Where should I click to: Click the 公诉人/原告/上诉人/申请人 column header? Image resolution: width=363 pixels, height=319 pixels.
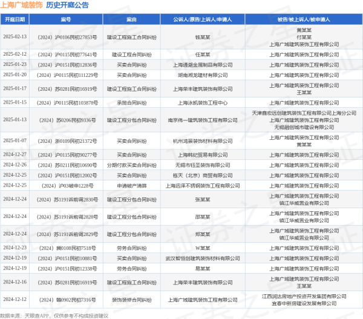[x=203, y=19]
